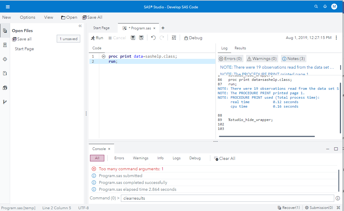This screenshot has width=344, height=211.
Task: Run the SAS program
Action: (x=97, y=38)
